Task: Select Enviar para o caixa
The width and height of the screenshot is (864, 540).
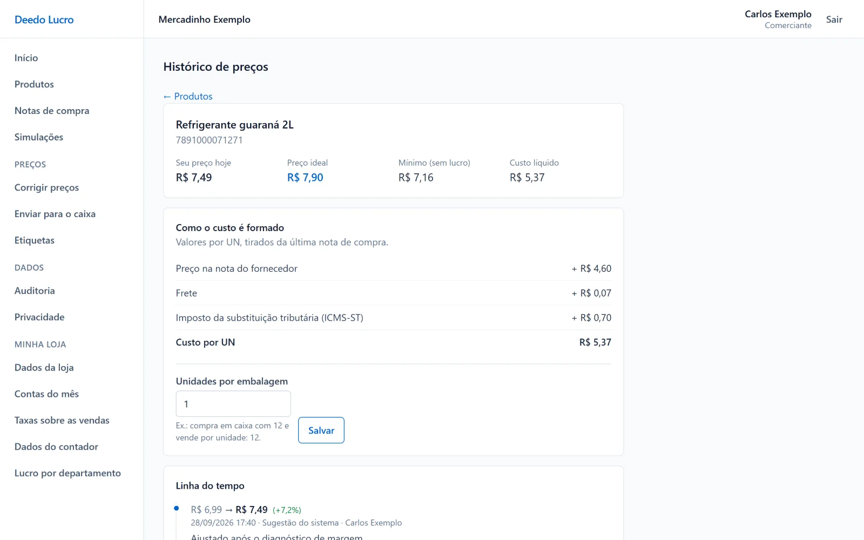Action: point(55,214)
